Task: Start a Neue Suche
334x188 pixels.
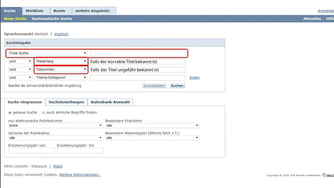Action: coord(15,19)
